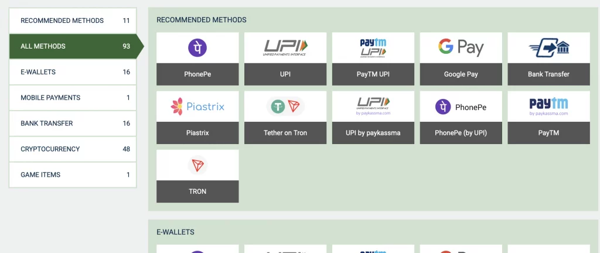Click the UPI by paykassma.com logo

pyautogui.click(x=373, y=106)
